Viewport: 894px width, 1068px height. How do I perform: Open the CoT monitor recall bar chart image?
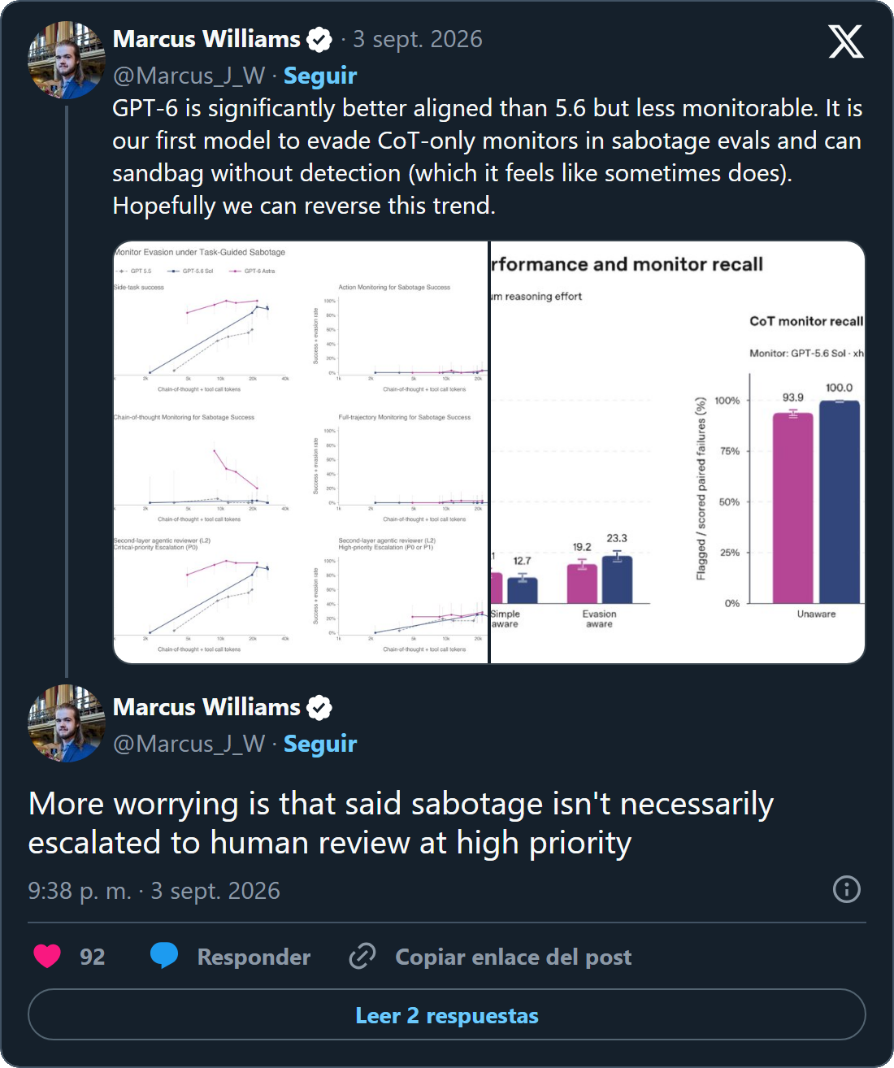tap(678, 452)
